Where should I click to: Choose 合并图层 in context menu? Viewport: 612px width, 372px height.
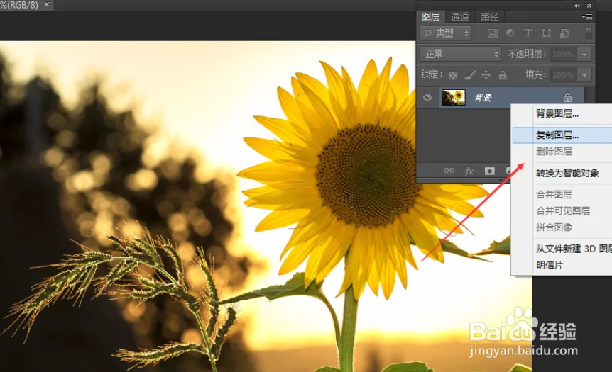pyautogui.click(x=554, y=194)
